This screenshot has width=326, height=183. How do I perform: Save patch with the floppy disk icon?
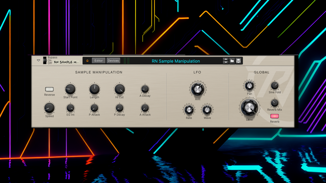pos(238,61)
